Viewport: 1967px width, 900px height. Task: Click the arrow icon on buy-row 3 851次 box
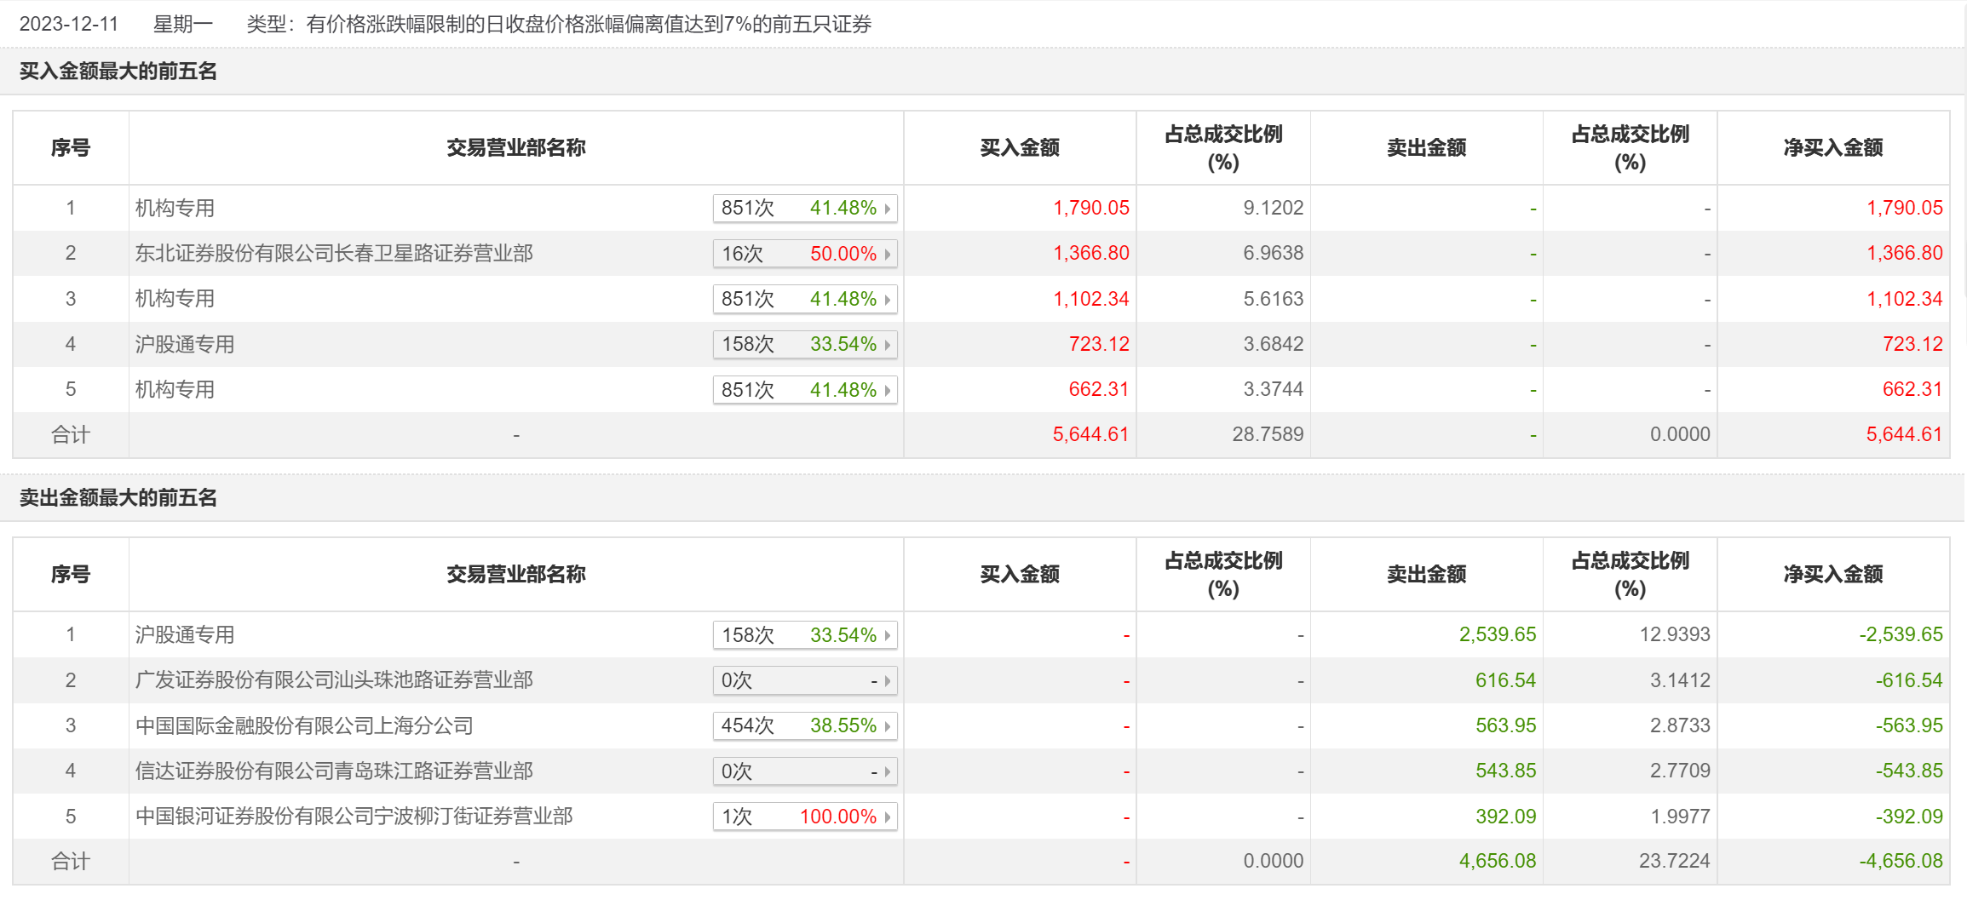pyautogui.click(x=888, y=299)
